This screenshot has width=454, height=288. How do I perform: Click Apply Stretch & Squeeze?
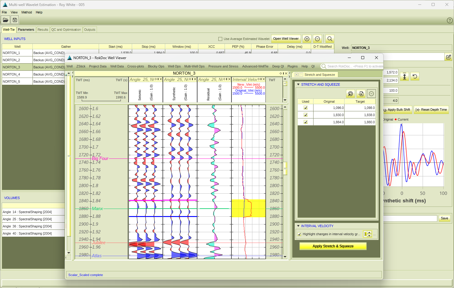(333, 246)
